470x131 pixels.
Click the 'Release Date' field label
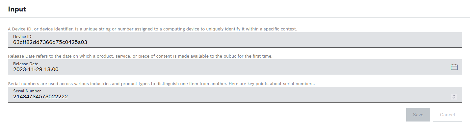pyautogui.click(x=26, y=64)
